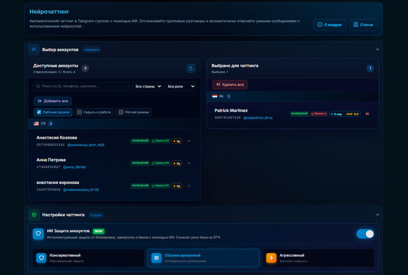Click the Aggressive mode lightning icon
This screenshot has height=275, width=408.
(272, 258)
